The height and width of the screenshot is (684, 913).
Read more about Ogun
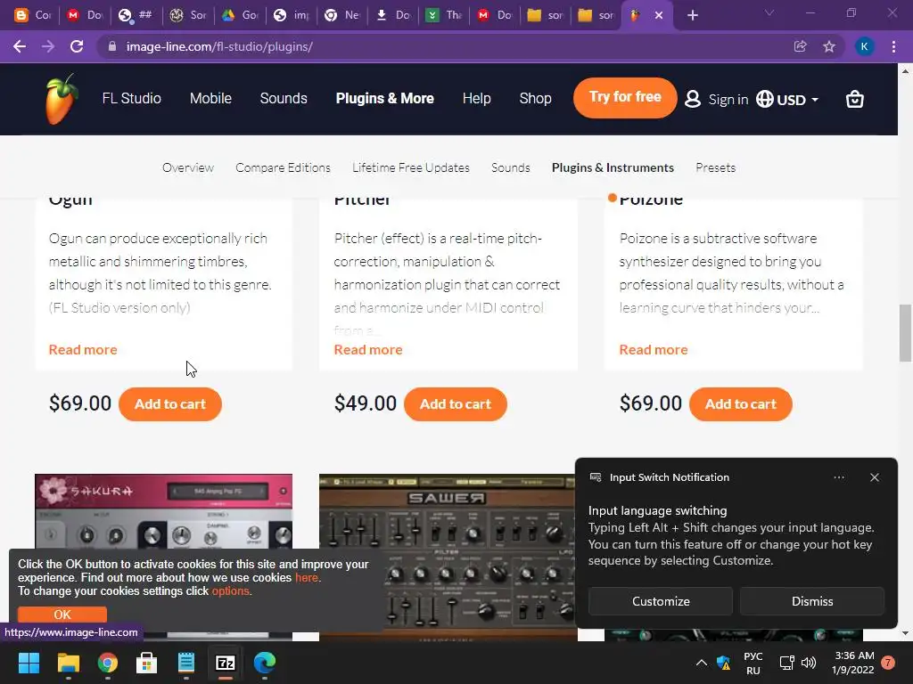coord(83,349)
